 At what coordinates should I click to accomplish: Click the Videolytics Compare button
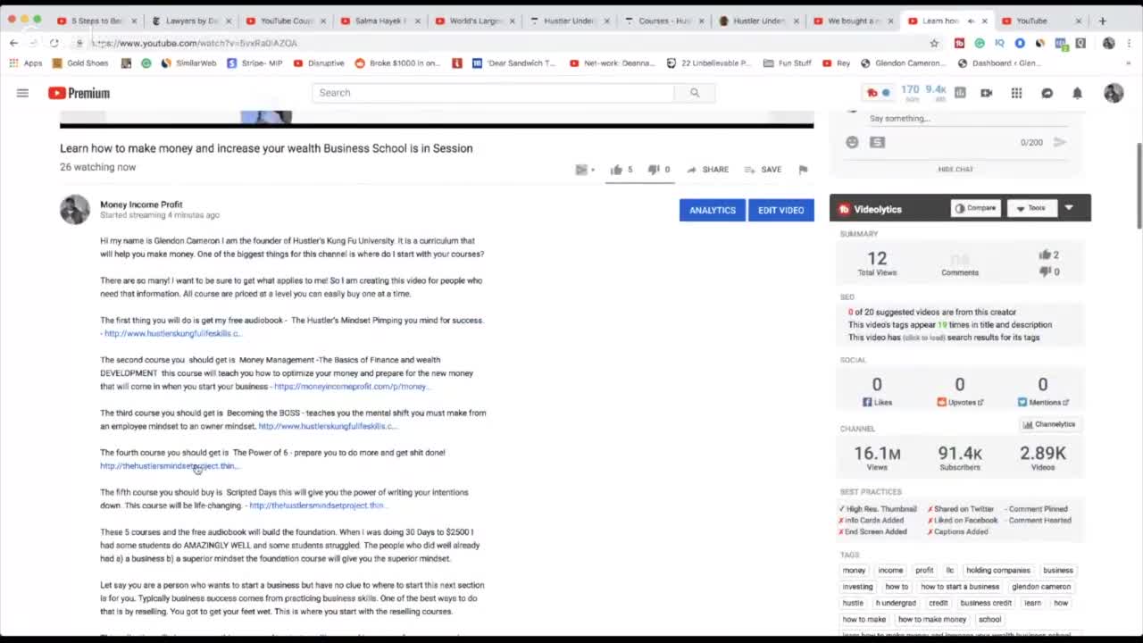(975, 208)
